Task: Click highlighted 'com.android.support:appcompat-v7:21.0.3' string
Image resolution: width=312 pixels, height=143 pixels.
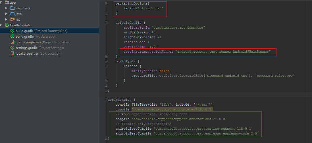Action: (x=172, y=110)
